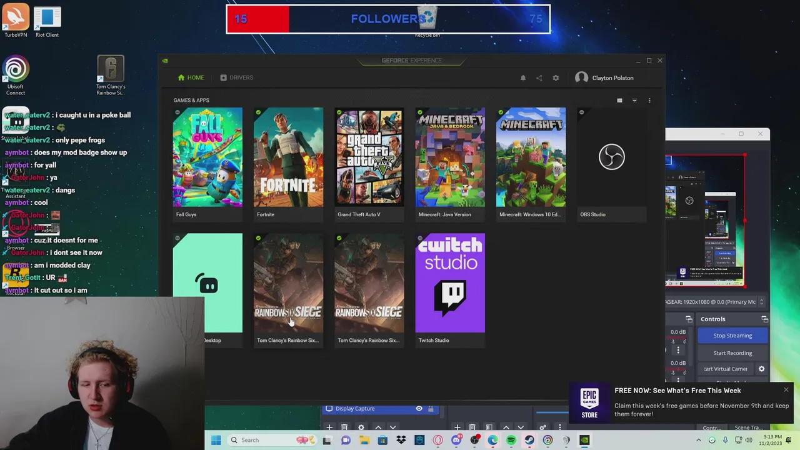Open Virtual Camera settings gear in OBS

(761, 369)
